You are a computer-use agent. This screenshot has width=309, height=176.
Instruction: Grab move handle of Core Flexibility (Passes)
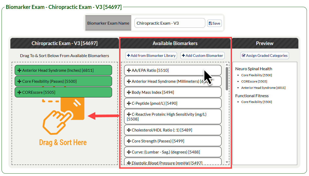click(19, 81)
